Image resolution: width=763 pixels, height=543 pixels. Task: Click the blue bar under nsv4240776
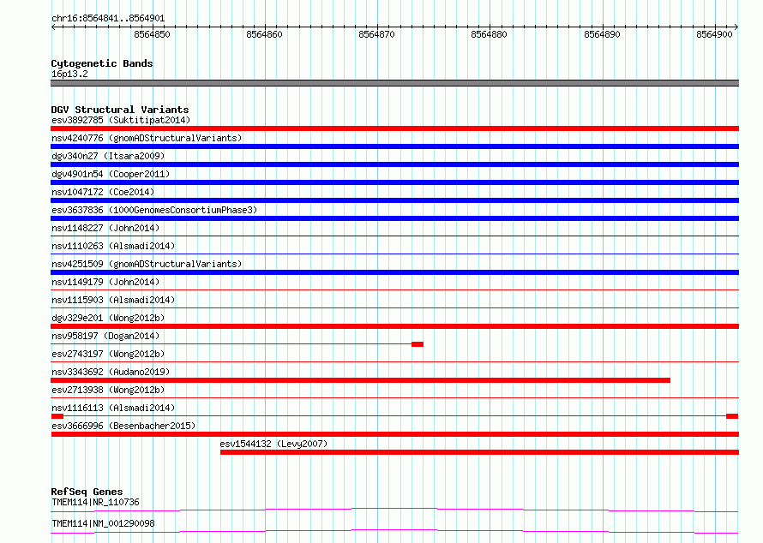coord(394,146)
